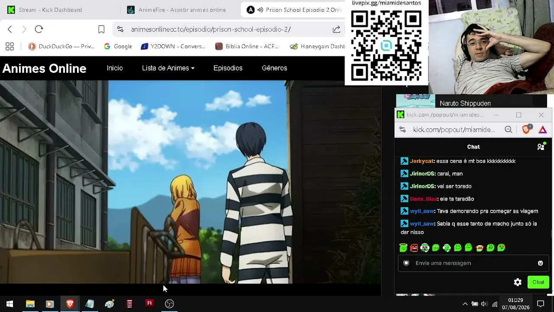Click the Prison School video player
Image resolution: width=554 pixels, height=312 pixels.
point(190,182)
